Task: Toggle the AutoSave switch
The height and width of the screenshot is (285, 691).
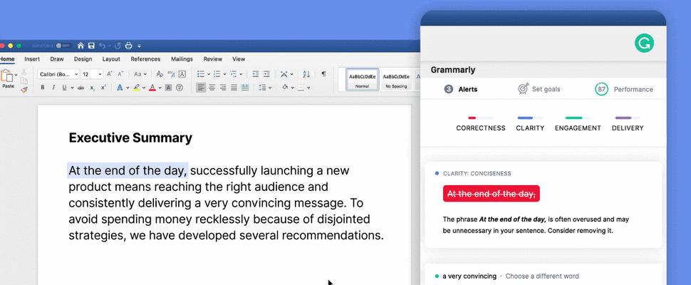Action: [x=63, y=46]
